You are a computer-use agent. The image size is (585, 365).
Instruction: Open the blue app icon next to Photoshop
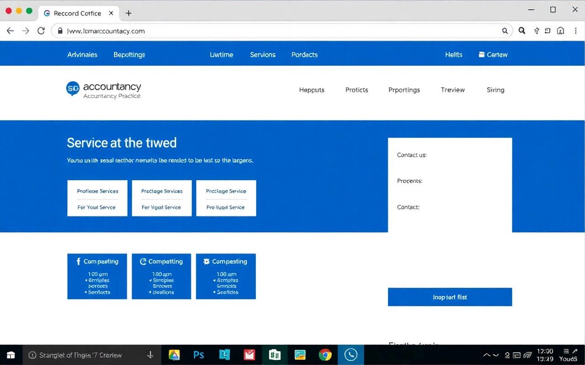coord(224,355)
